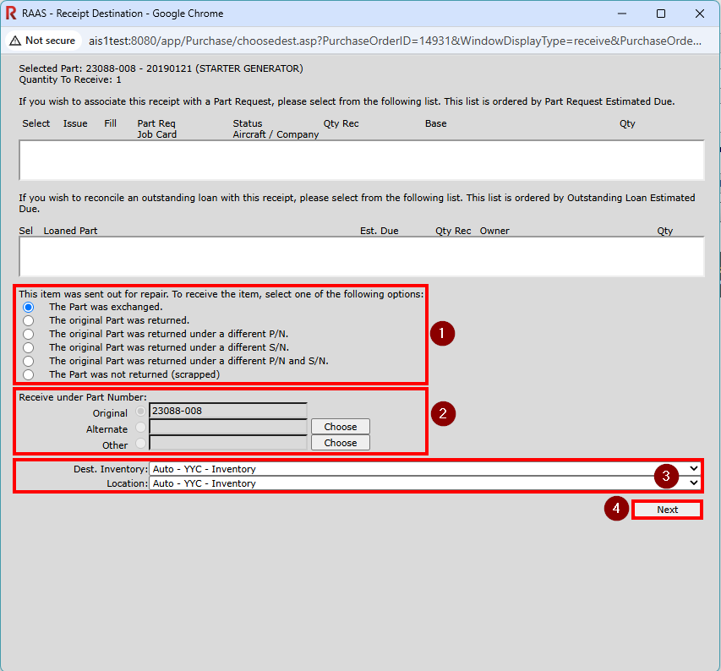721x671 pixels.
Task: Click the 'Issue' column header
Action: click(x=75, y=123)
